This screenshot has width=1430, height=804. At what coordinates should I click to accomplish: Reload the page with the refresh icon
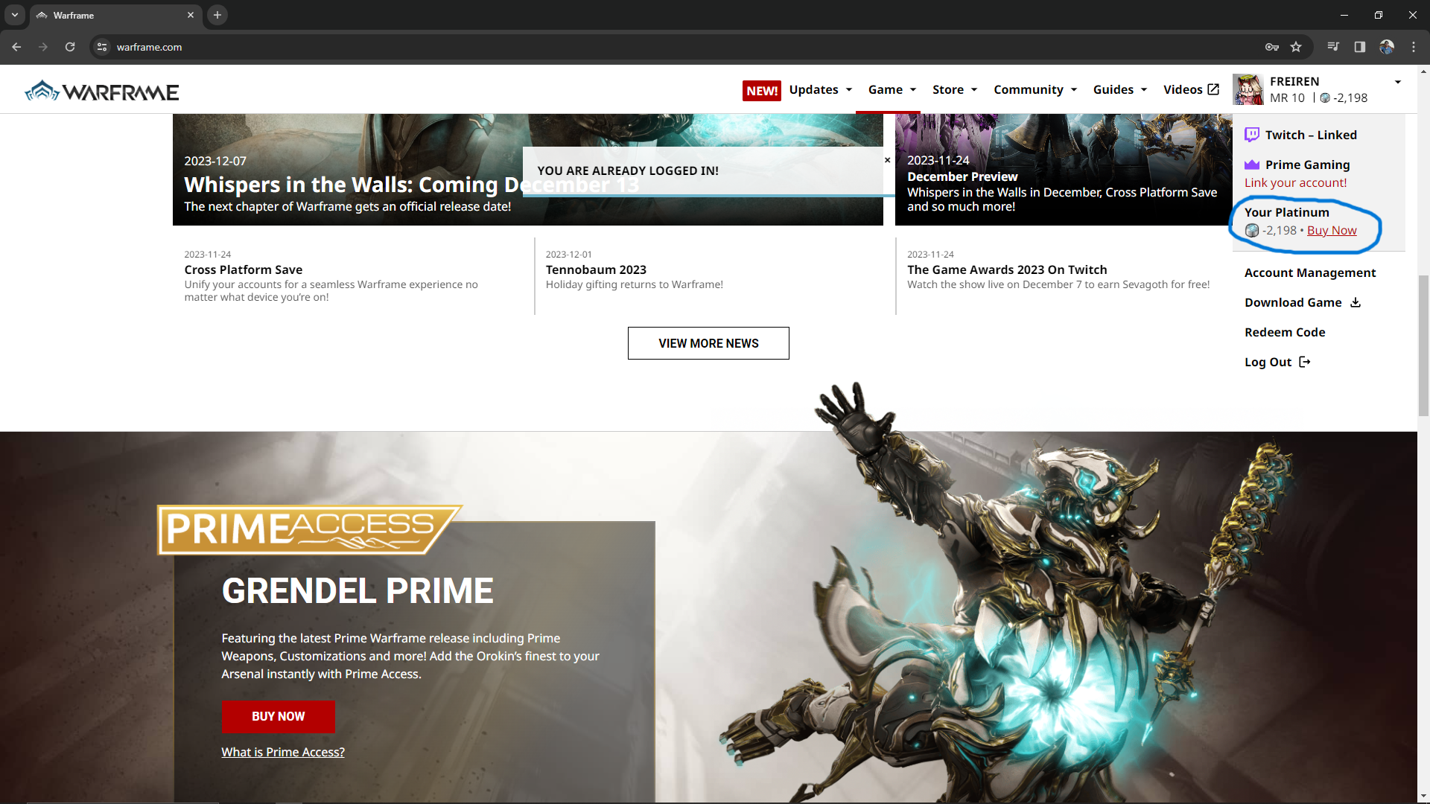pos(70,47)
